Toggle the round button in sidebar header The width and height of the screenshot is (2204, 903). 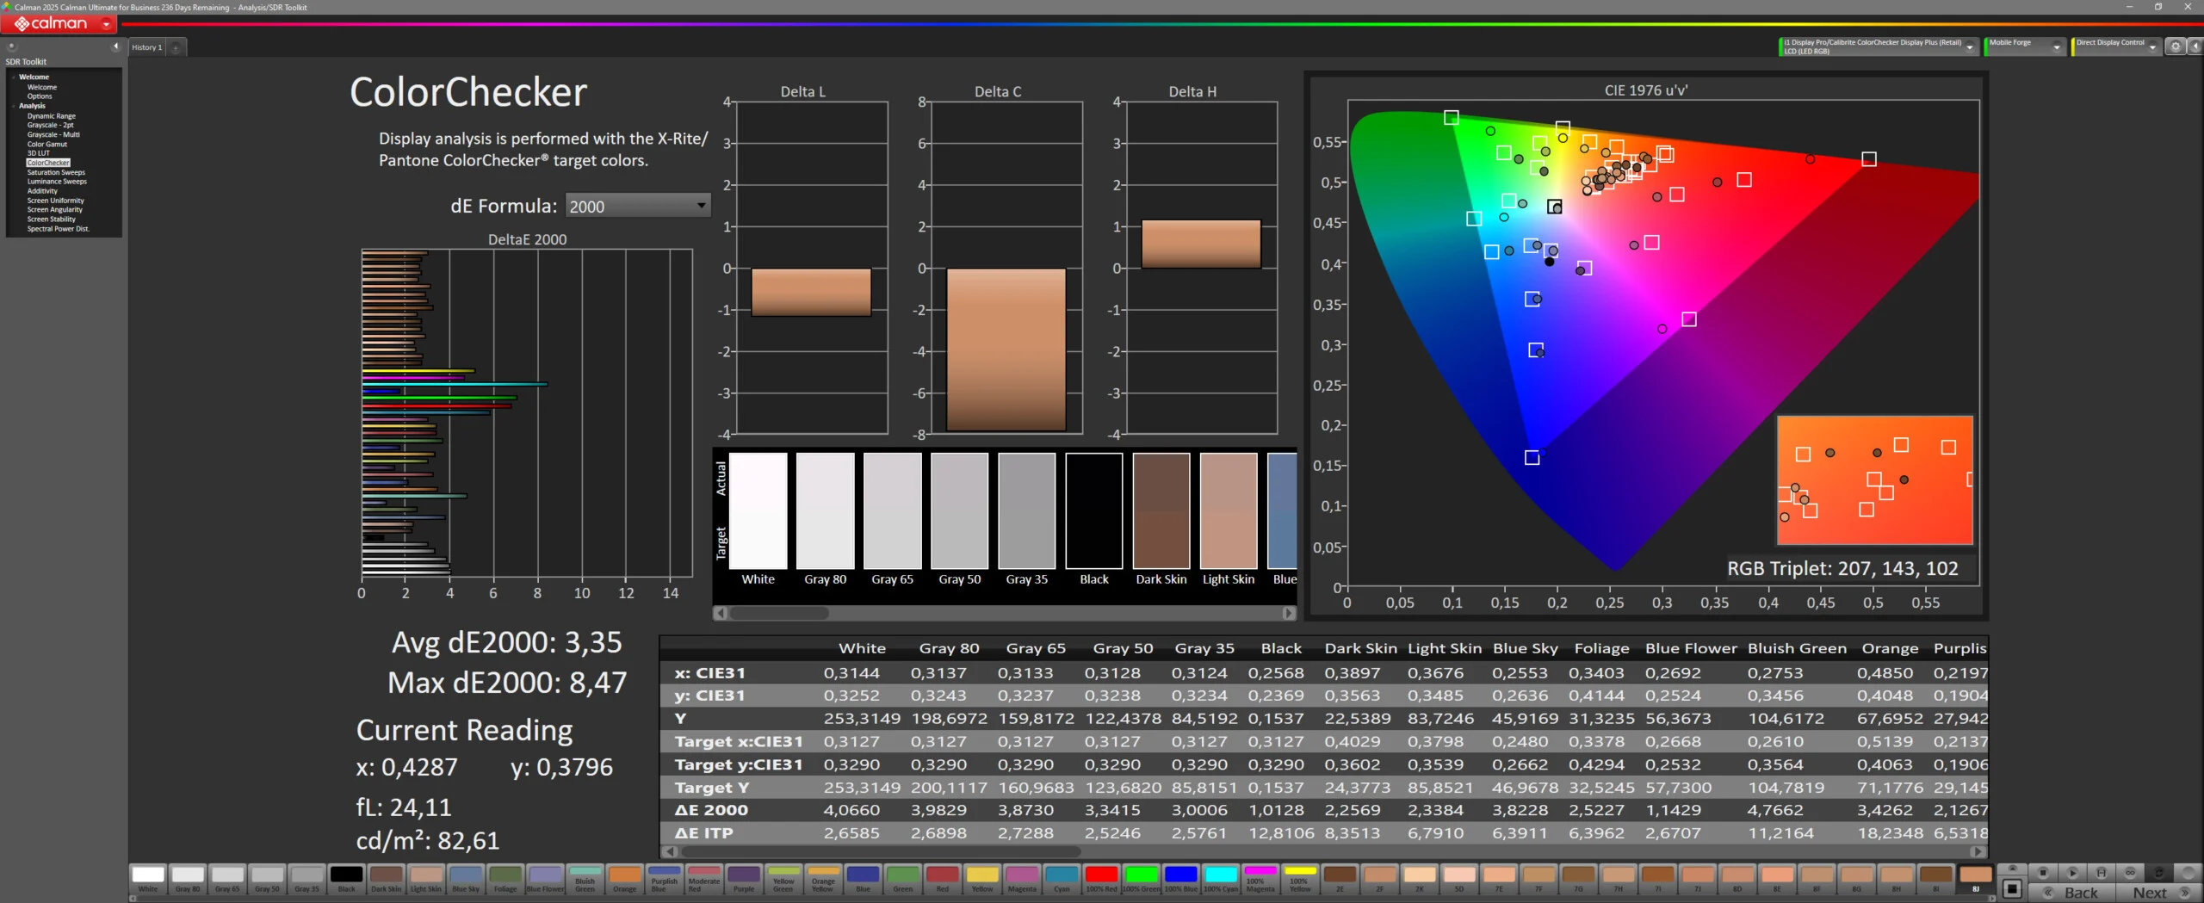[12, 46]
